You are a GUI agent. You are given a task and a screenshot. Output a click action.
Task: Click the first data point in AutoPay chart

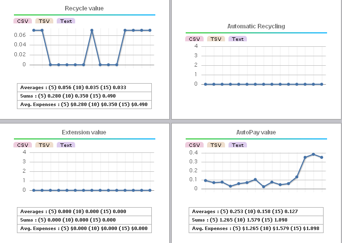pyautogui.click(x=206, y=180)
